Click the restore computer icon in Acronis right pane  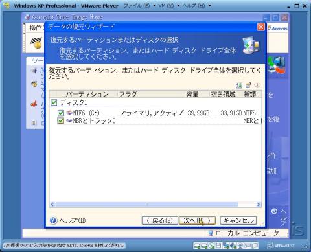277,65
